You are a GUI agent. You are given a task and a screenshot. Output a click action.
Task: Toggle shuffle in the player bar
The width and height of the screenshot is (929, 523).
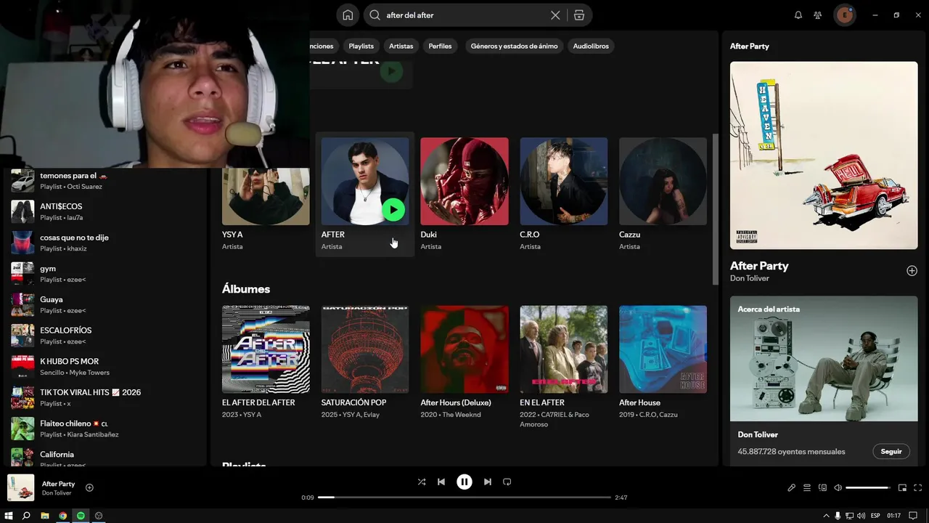(x=422, y=482)
